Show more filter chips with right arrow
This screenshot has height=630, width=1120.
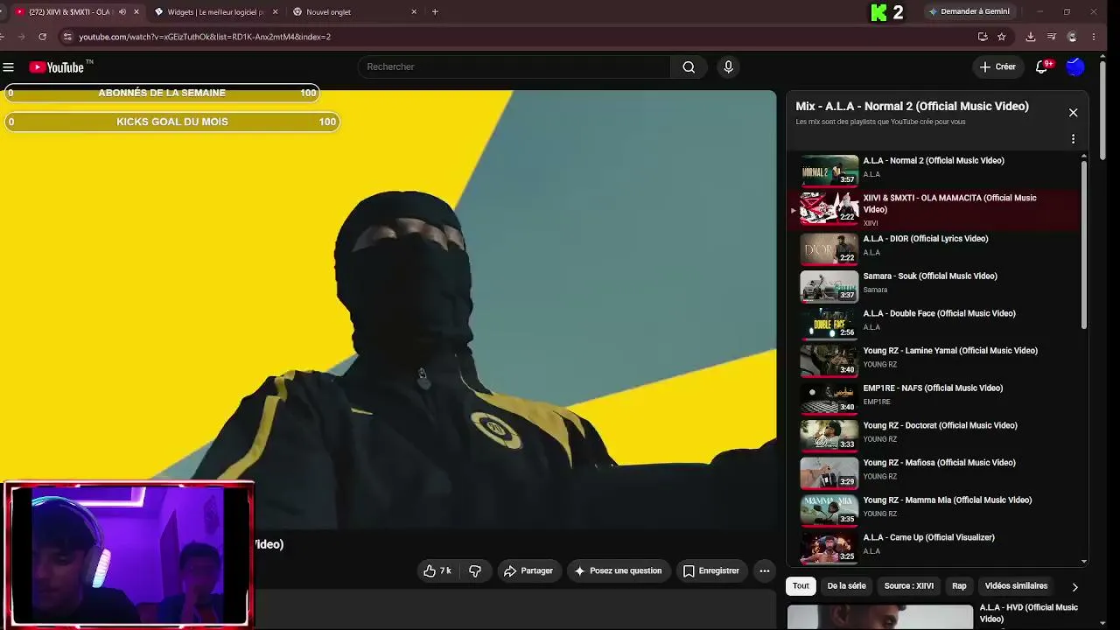coord(1074,587)
